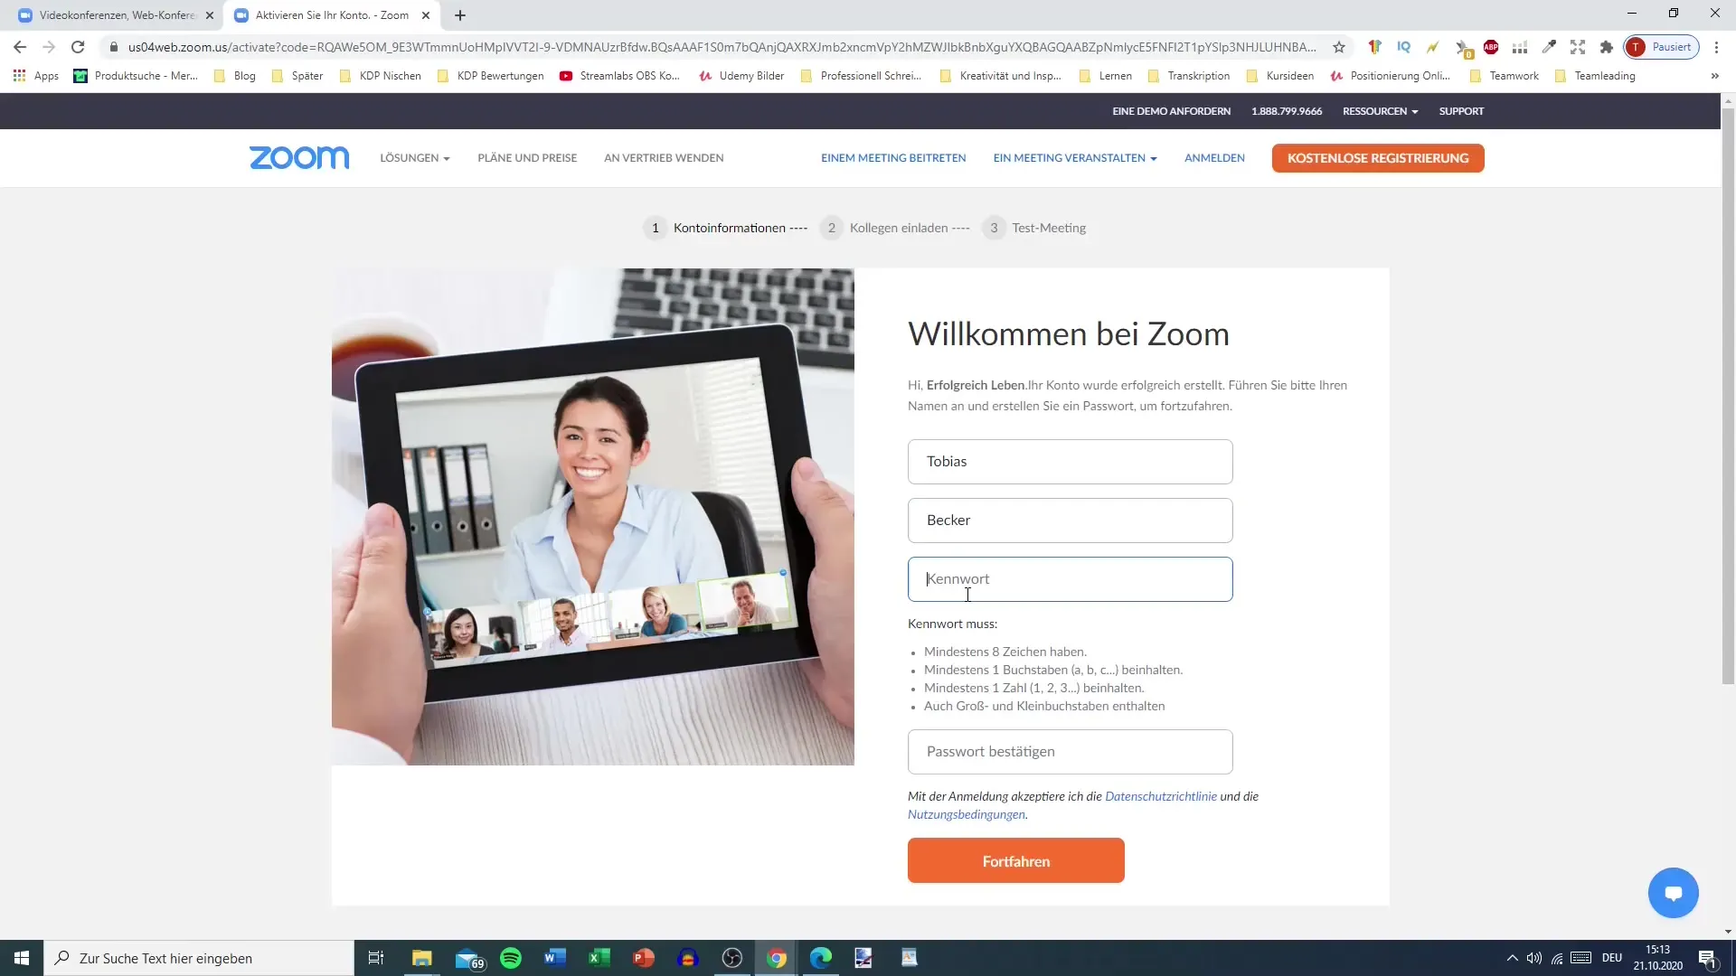Click the Nutzungsbedingungen link
This screenshot has width=1736, height=976.
(x=966, y=814)
